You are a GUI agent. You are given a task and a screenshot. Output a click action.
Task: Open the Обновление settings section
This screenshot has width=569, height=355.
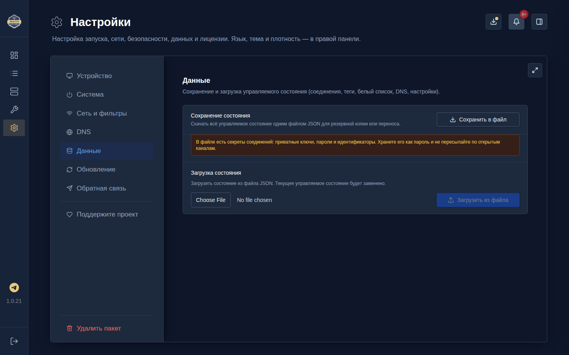(107, 170)
